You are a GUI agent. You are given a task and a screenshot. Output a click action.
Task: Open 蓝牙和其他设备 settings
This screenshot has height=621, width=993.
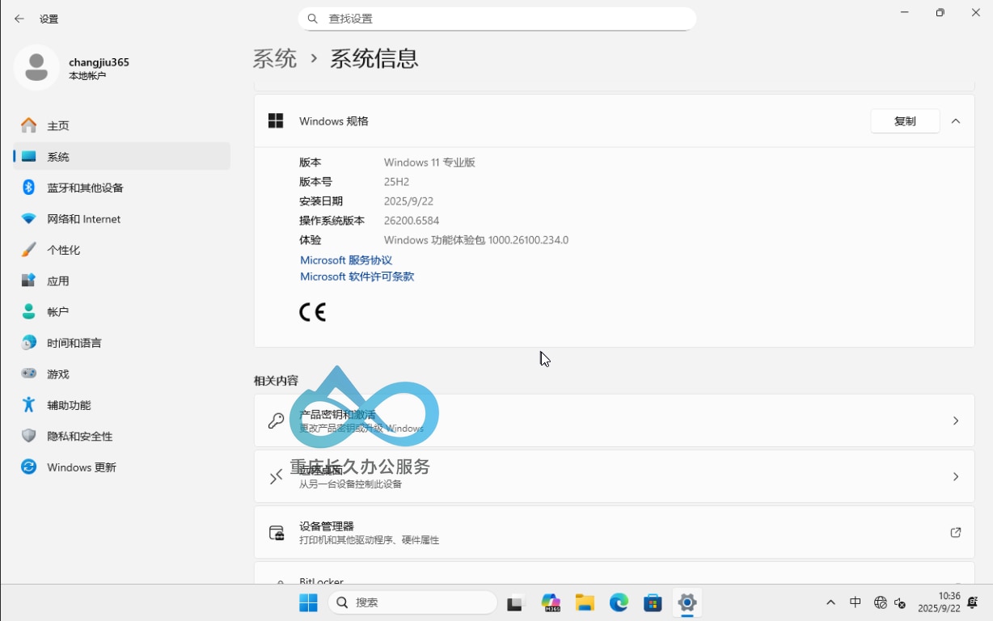click(121, 188)
